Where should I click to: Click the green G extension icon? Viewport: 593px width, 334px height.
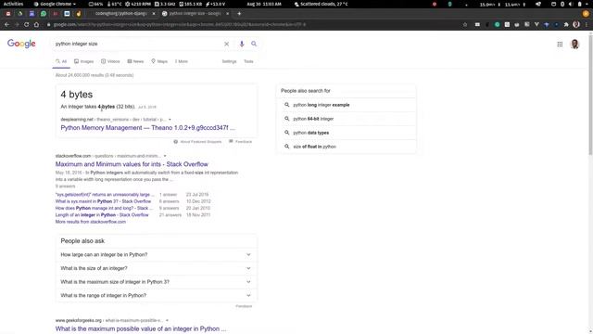click(x=497, y=25)
